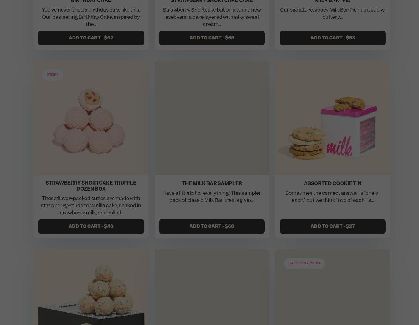The height and width of the screenshot is (325, 419).
Task: Open Assorted Cookie Tin product title
Action: pos(333,183)
